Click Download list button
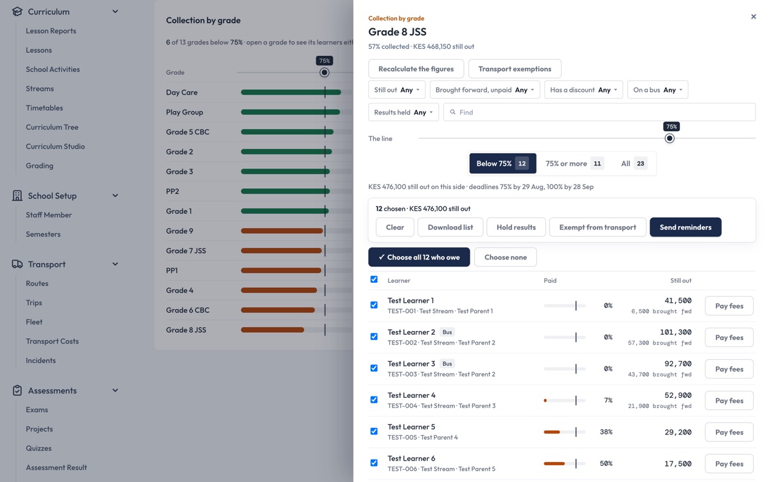This screenshot has width=771, height=482. click(450, 227)
